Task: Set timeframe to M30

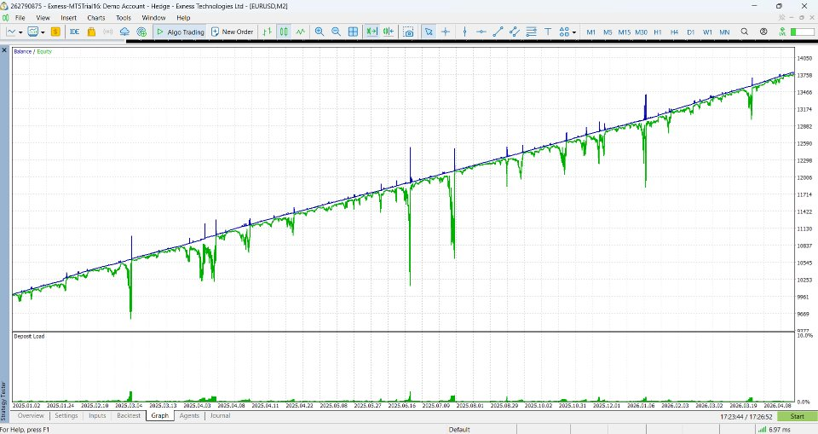Action: coord(641,32)
